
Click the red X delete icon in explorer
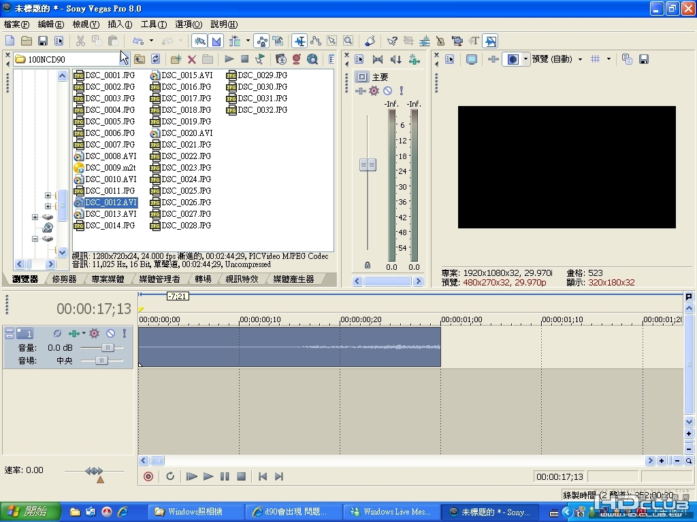tap(191, 59)
